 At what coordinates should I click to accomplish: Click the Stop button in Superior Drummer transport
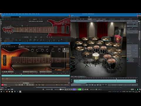point(93,85)
